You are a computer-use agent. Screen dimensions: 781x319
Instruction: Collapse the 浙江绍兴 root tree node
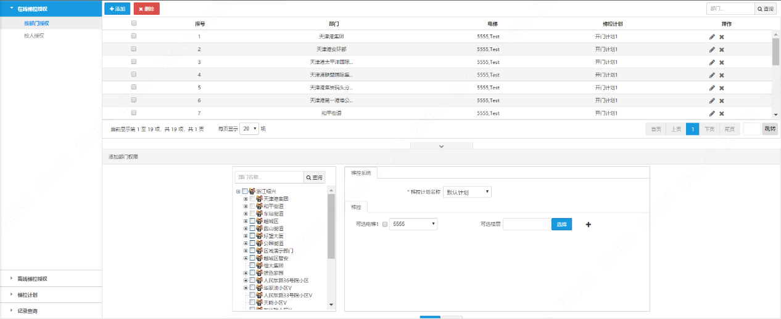click(238, 192)
